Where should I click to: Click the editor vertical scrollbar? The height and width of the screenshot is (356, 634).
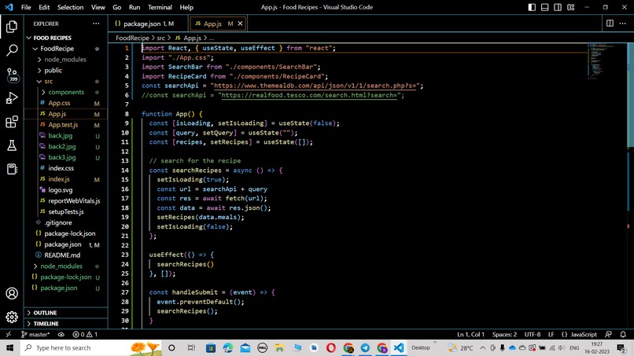630,95
